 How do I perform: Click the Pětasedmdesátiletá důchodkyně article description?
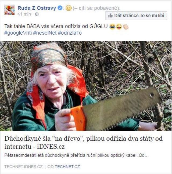tap(76, 155)
